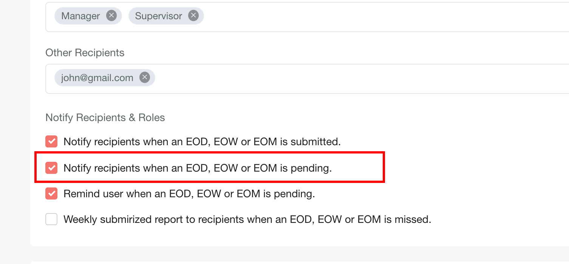Viewport: 569px width, 264px height.
Task: Click the Other Recipients field label
Action: [x=85, y=53]
